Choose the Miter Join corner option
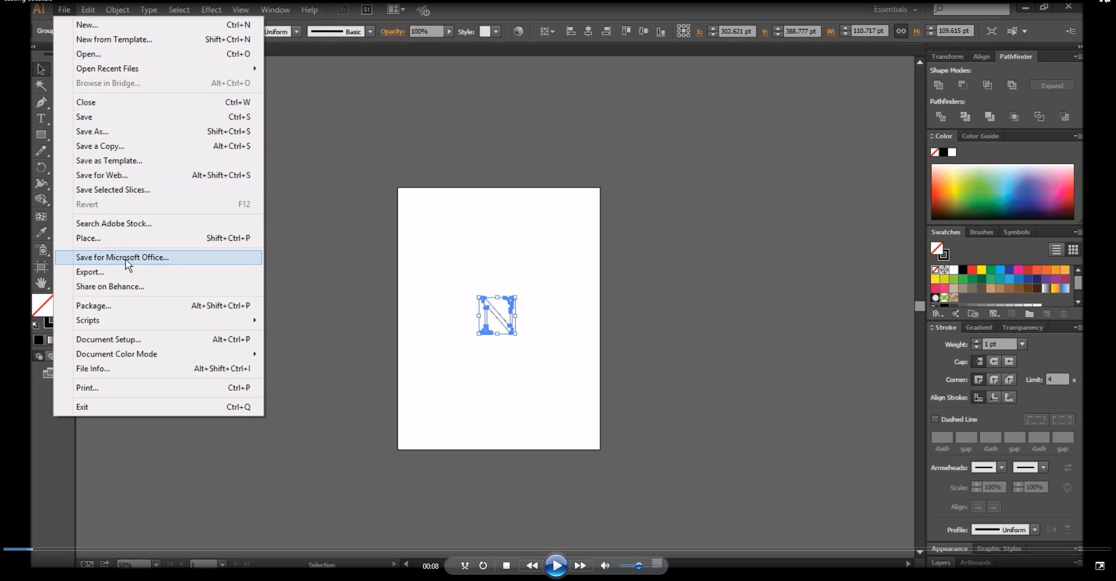 [979, 380]
